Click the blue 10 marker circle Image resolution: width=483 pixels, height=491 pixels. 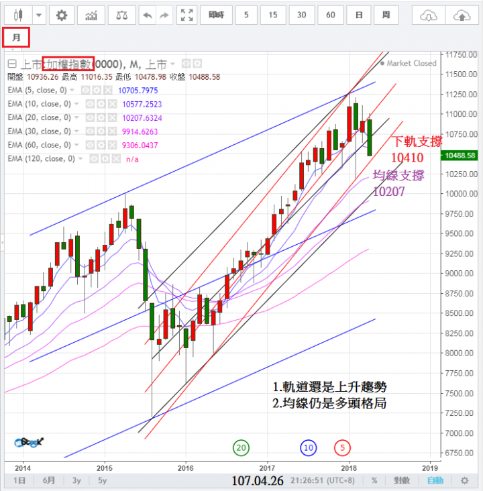[309, 448]
